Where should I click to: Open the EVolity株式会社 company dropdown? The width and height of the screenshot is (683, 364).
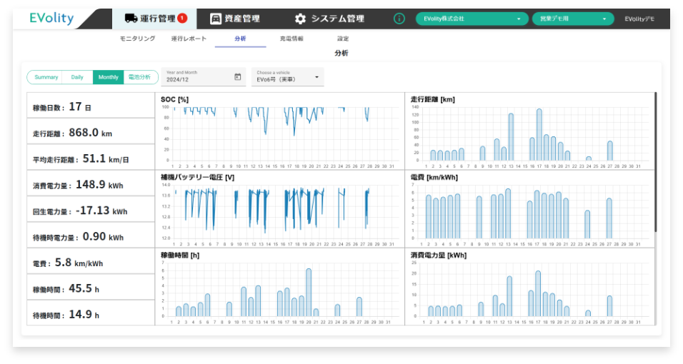[x=472, y=19]
